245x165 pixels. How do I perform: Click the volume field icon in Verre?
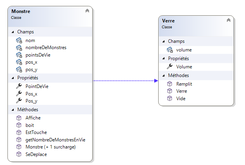point(169,49)
